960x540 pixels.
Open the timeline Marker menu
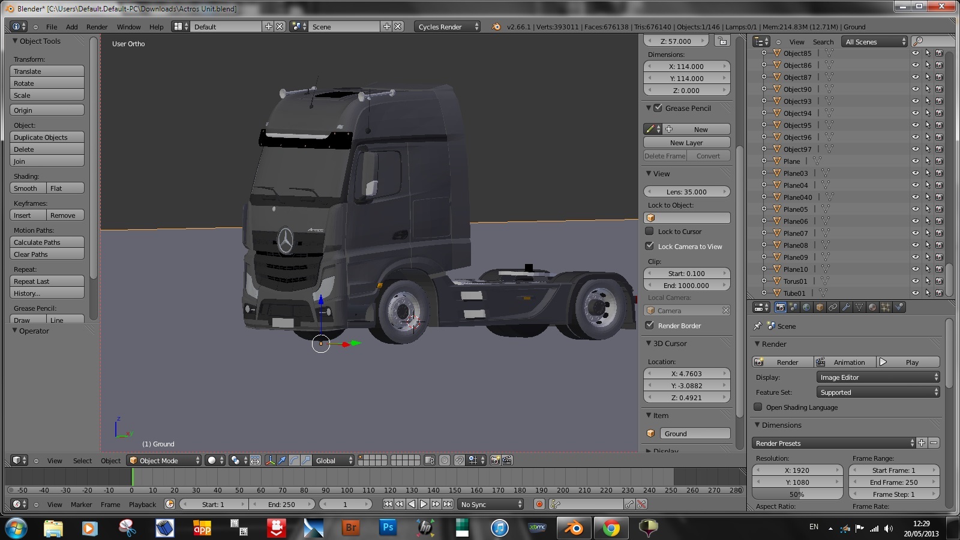coord(82,504)
